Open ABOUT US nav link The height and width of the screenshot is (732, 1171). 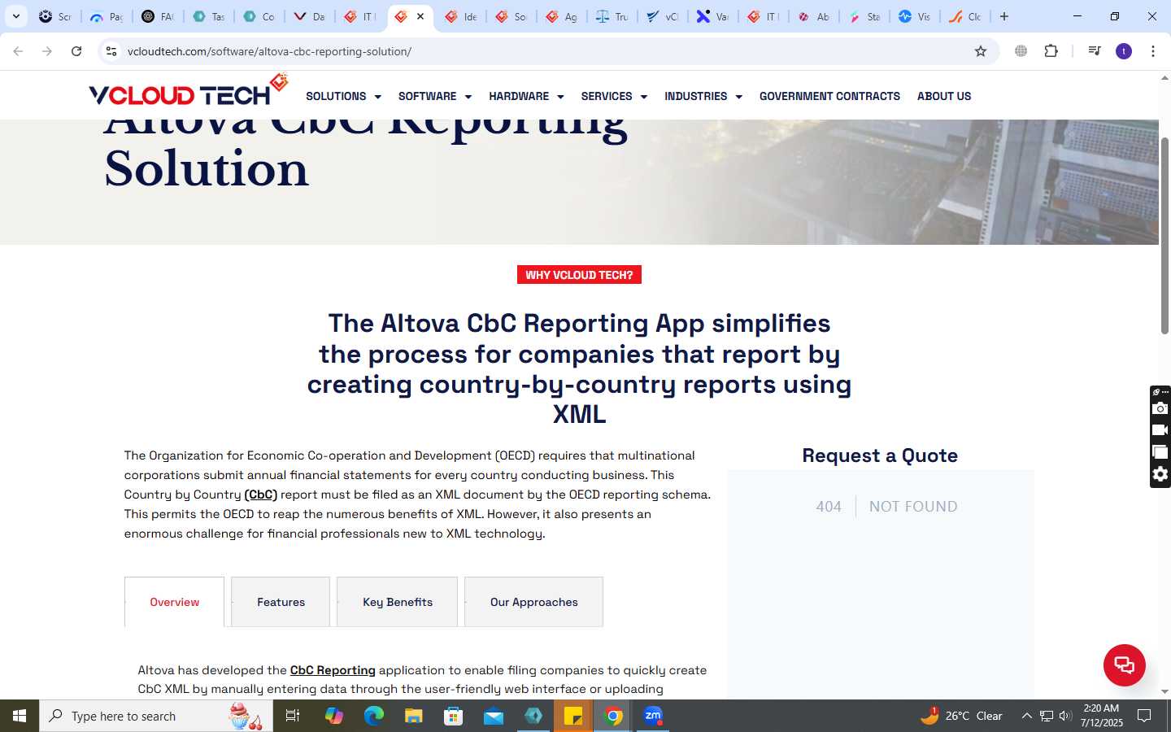tap(944, 96)
